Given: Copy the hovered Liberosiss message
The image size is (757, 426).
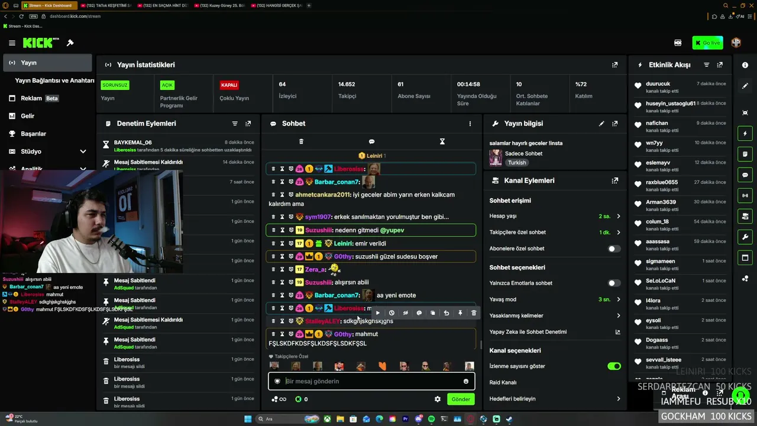Looking at the screenshot, I should coord(433,313).
